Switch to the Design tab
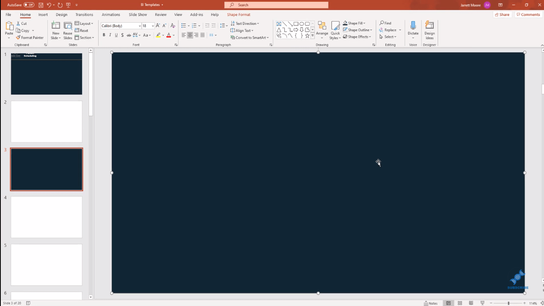 click(x=62, y=15)
